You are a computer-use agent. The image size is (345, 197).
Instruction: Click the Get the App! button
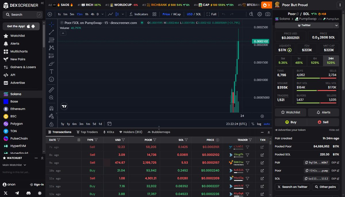tap(21, 26)
